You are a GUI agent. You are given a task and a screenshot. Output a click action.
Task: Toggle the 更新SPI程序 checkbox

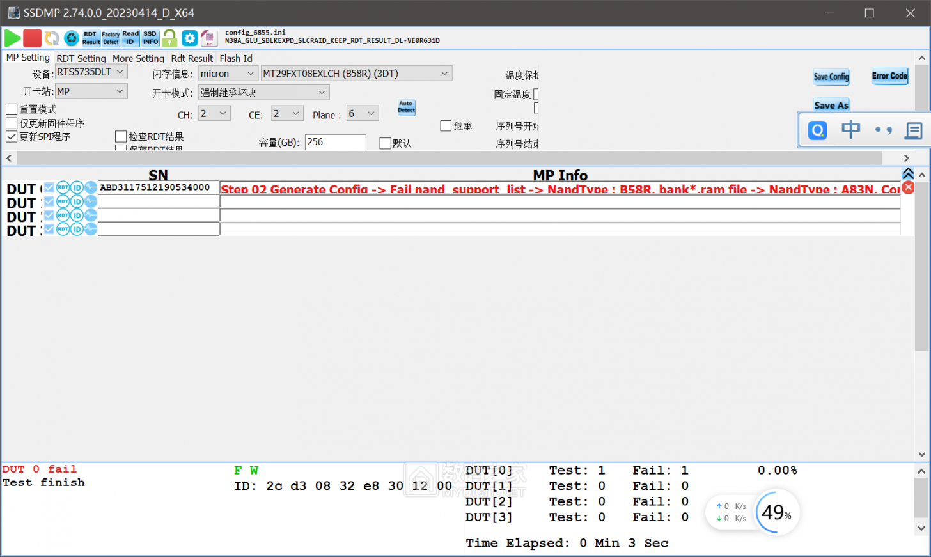(12, 137)
